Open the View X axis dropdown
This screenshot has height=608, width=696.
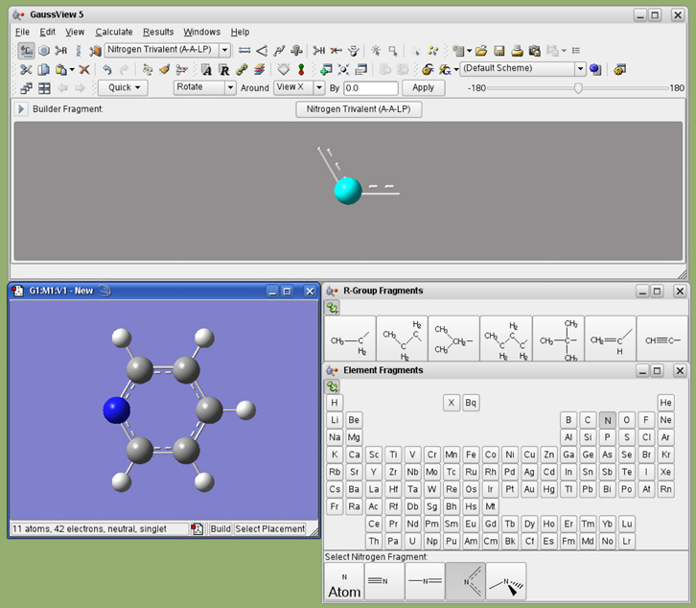[317, 87]
